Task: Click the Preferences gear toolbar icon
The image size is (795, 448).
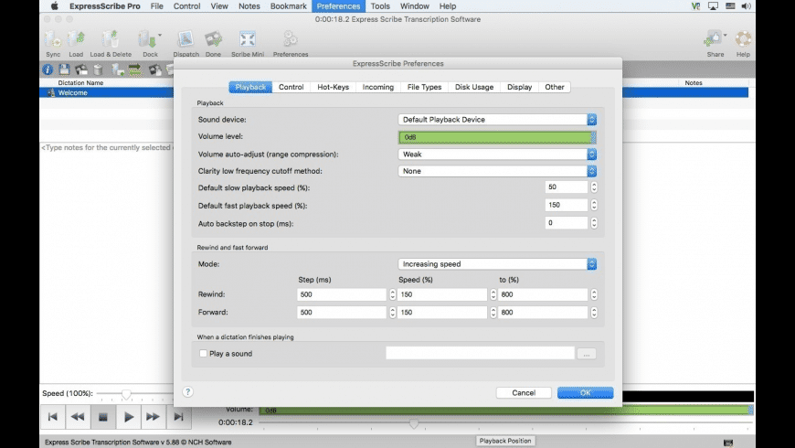Action: click(290, 39)
